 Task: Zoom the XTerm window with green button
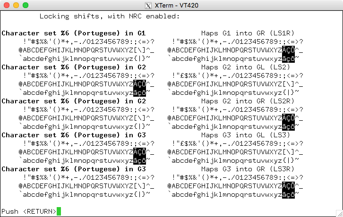pyautogui.click(x=25, y=5)
